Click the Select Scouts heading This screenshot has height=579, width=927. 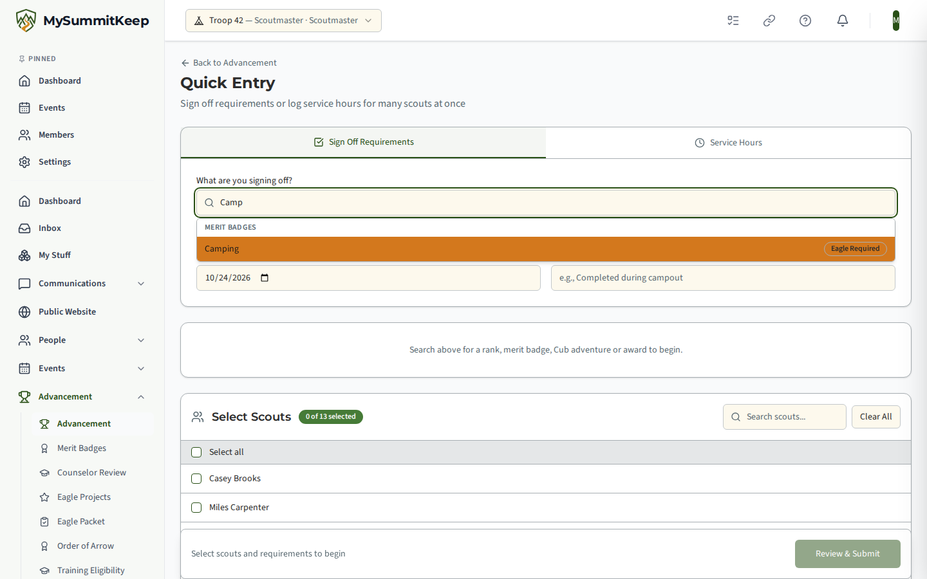coord(251,417)
